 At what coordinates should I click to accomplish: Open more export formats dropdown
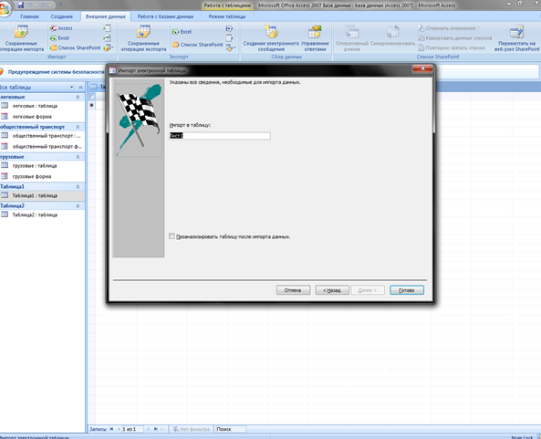click(231, 47)
